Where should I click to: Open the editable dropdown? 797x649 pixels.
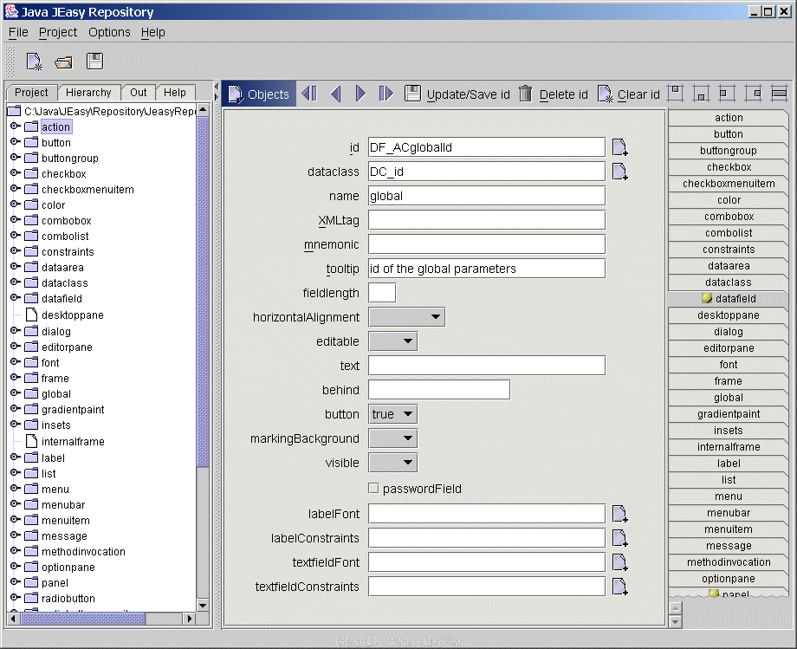coord(393,341)
